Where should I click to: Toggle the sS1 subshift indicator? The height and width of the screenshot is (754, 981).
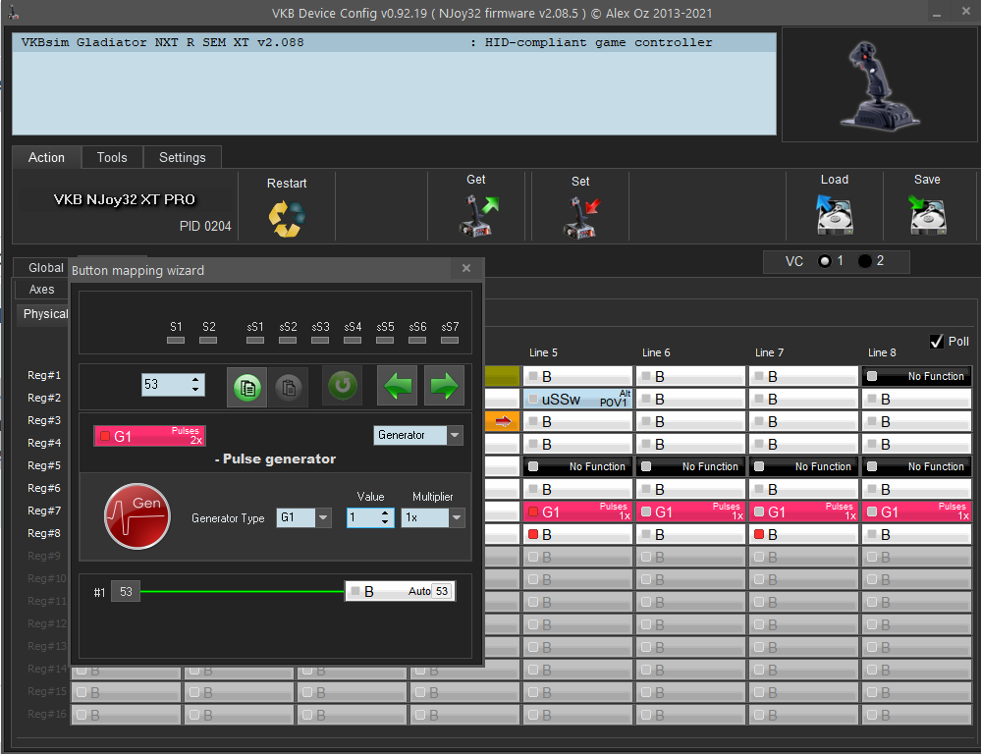[x=255, y=340]
